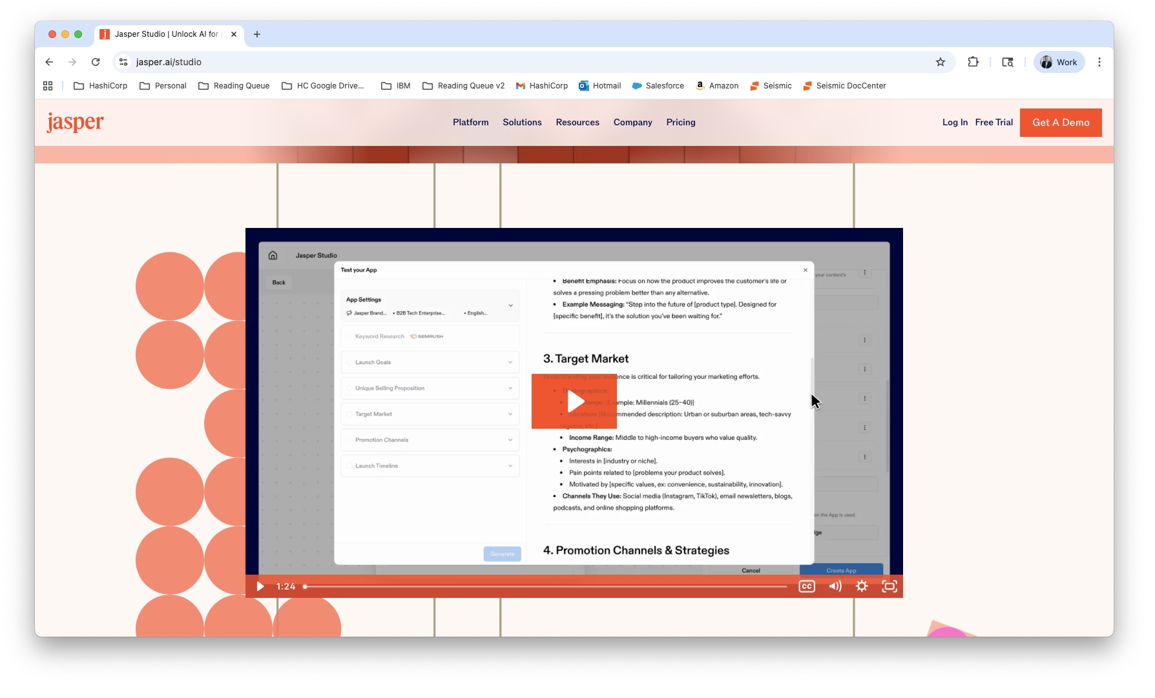Screen dimensions: 1155x698
Task: Expand the App Settings chevron
Action: pos(510,306)
